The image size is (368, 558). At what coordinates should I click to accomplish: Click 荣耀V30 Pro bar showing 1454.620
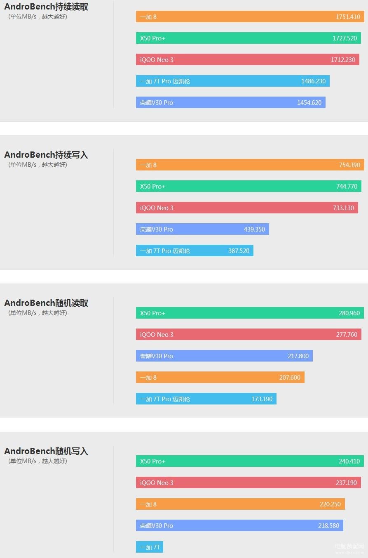point(231,103)
